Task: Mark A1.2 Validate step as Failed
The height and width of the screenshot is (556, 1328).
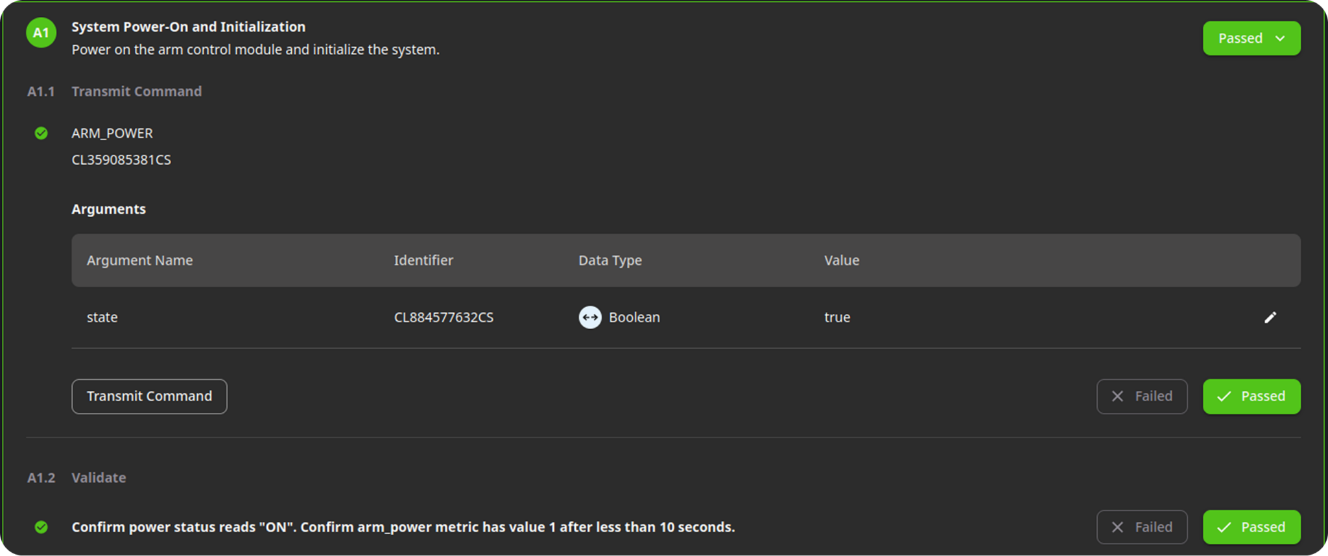Action: [x=1142, y=527]
